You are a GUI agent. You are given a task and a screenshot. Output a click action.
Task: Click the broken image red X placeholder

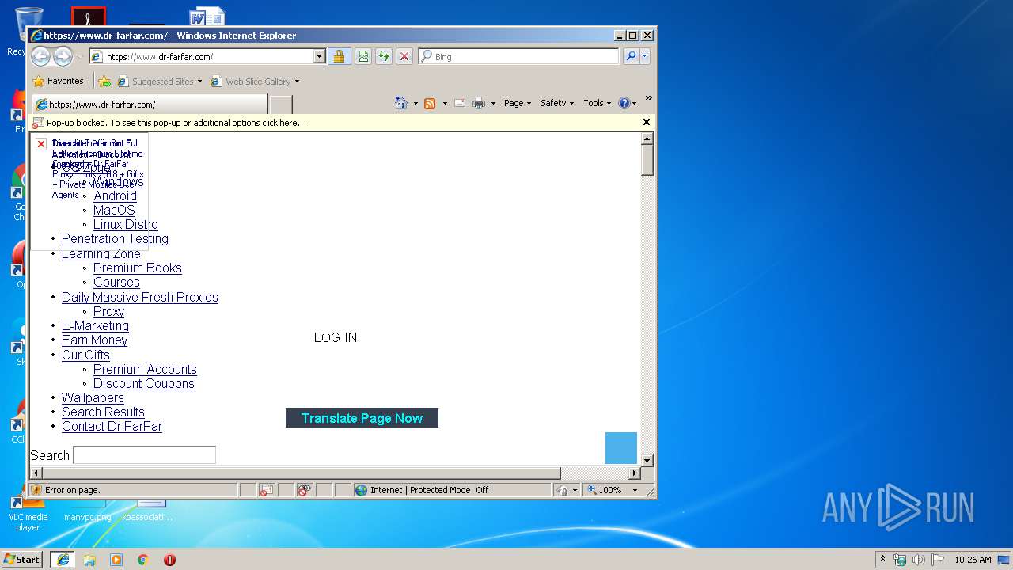point(41,144)
